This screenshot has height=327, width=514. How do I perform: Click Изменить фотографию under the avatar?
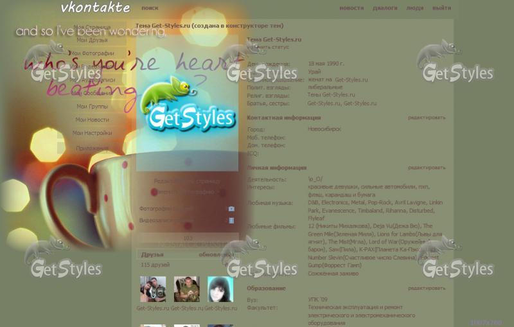click(187, 192)
